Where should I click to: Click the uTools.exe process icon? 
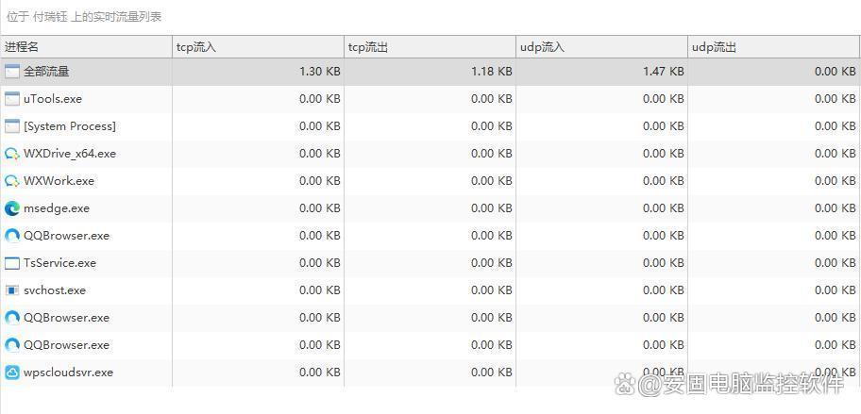[12, 99]
